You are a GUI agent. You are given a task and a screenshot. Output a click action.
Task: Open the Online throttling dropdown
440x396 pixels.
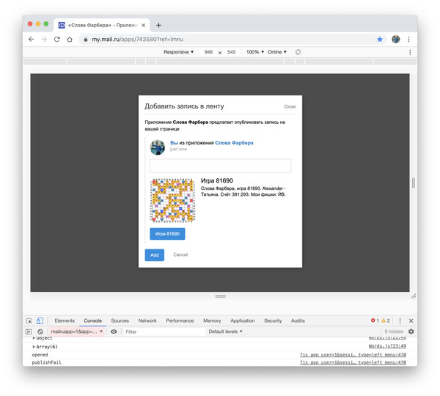[277, 52]
